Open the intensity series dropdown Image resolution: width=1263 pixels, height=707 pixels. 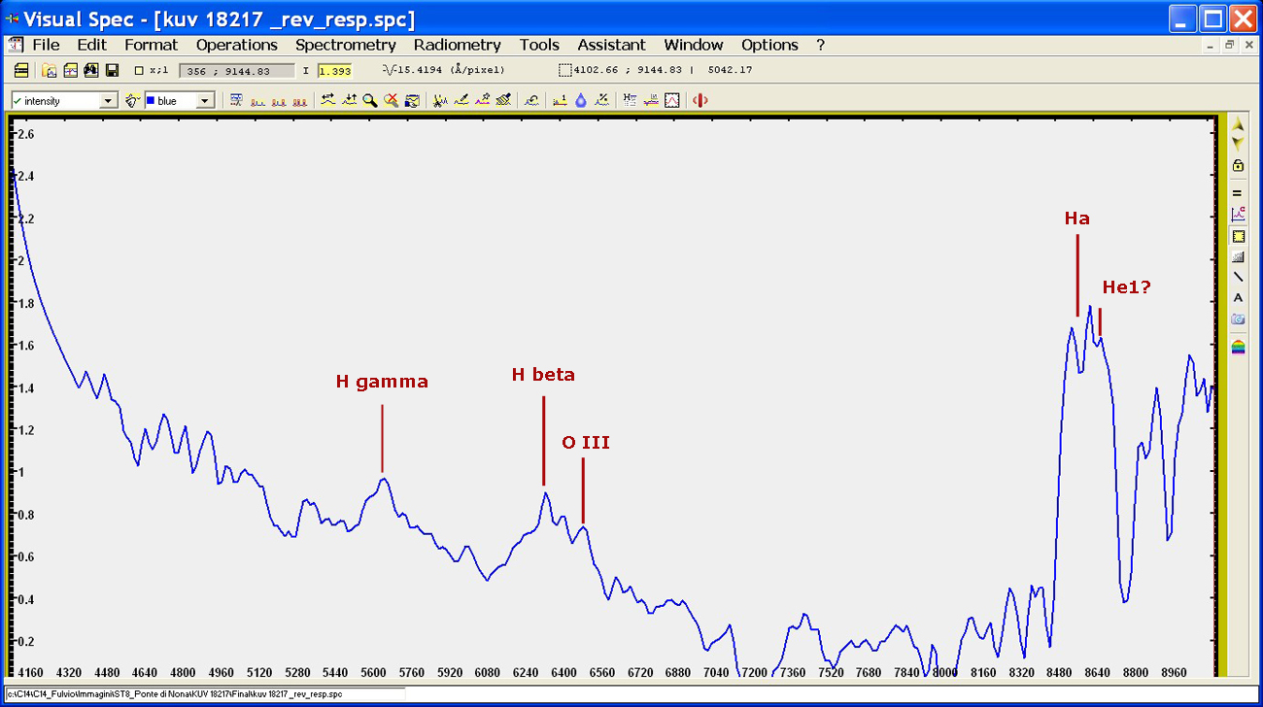[108, 101]
